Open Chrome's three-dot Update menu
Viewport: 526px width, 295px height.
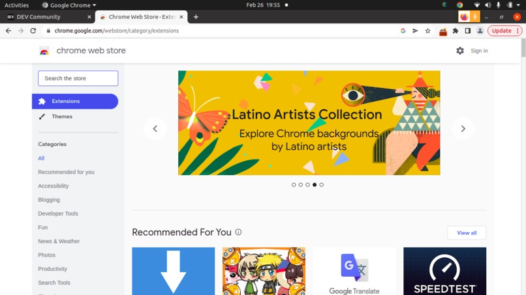tap(518, 31)
